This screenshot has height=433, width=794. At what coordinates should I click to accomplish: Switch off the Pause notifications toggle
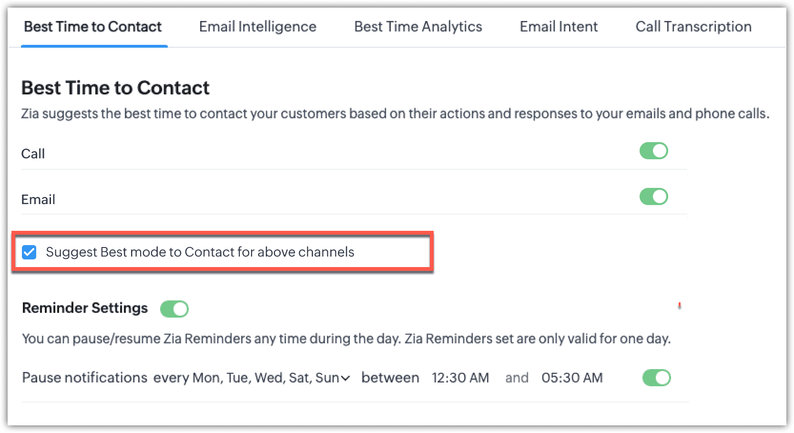[656, 378]
